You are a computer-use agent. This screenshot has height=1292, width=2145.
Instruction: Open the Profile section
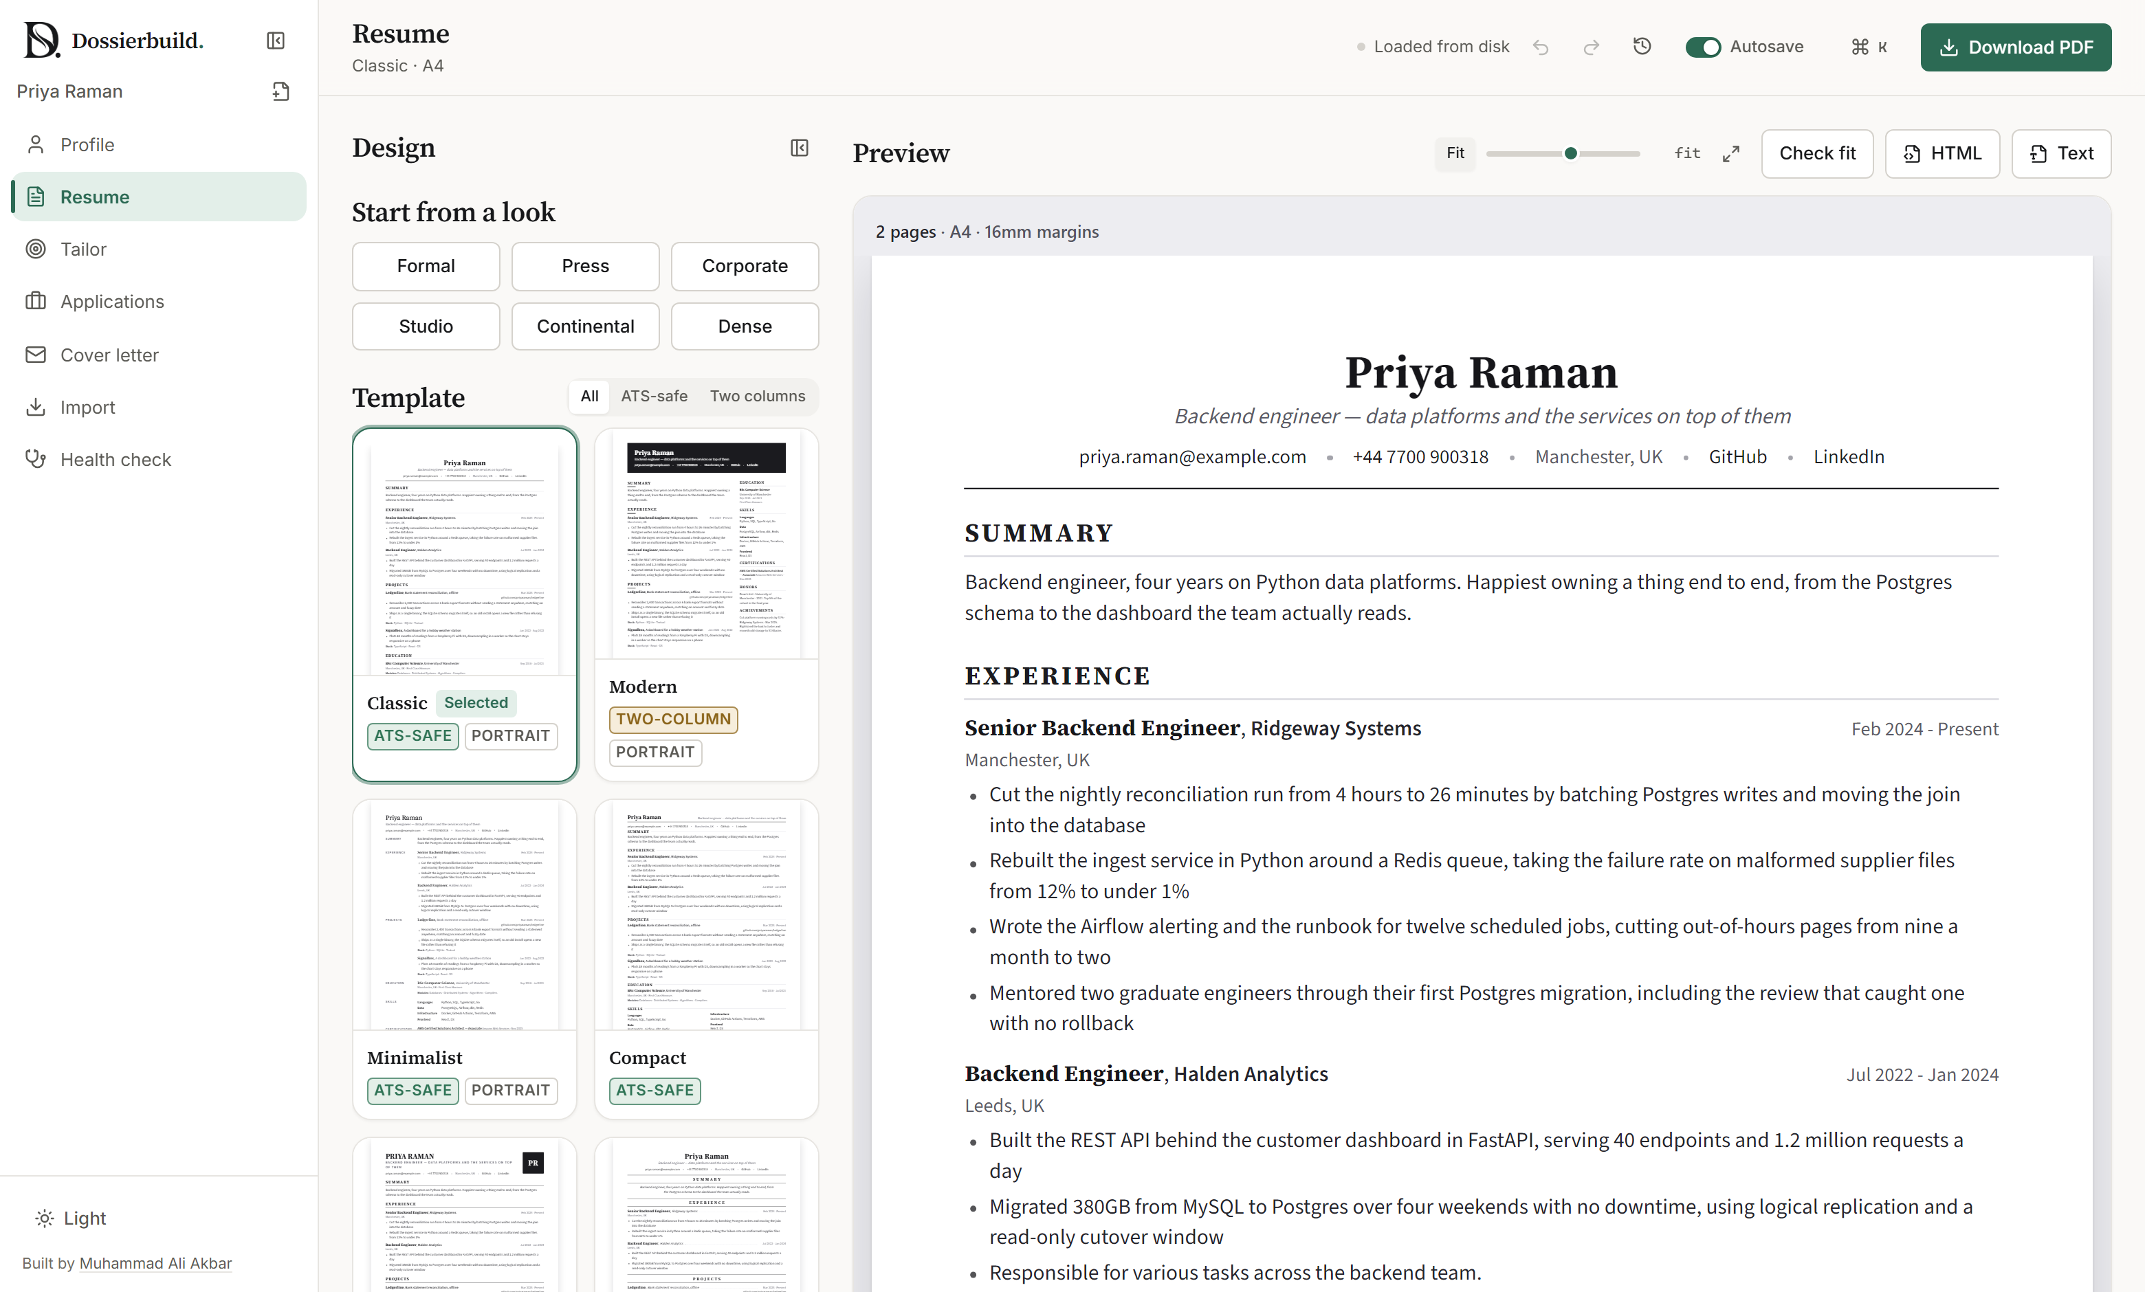point(158,144)
